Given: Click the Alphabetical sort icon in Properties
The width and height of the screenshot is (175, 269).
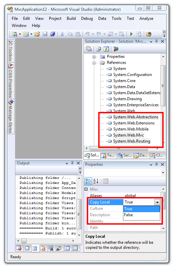Looking at the screenshot, I should (x=96, y=181).
